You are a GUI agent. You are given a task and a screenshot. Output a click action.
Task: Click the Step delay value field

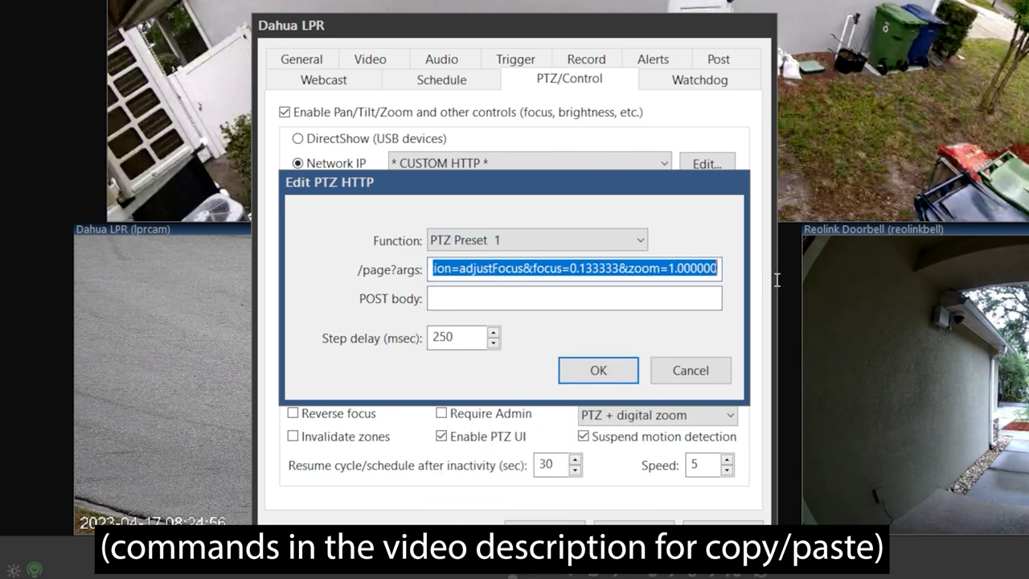(x=457, y=338)
